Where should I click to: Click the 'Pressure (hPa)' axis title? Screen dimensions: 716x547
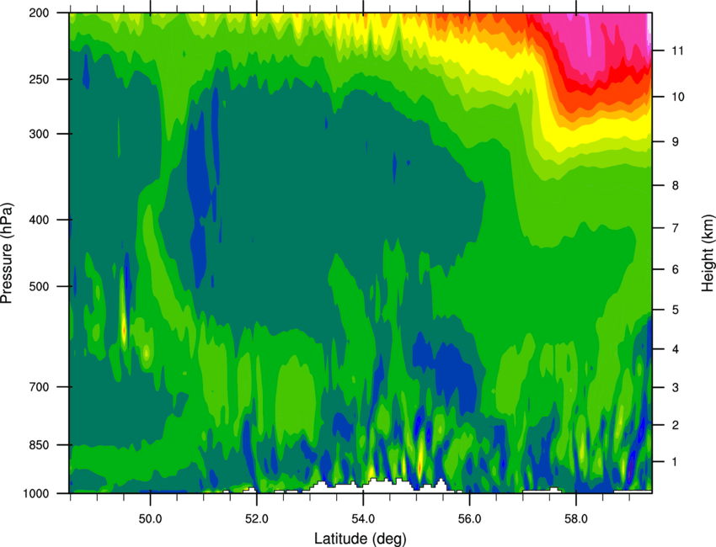point(7,253)
